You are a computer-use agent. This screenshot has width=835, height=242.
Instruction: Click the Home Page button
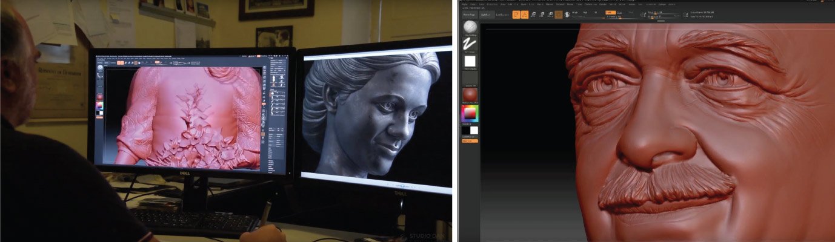(470, 15)
